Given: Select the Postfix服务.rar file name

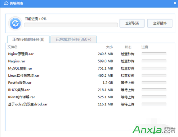Looking at the screenshot, I should [20, 83].
